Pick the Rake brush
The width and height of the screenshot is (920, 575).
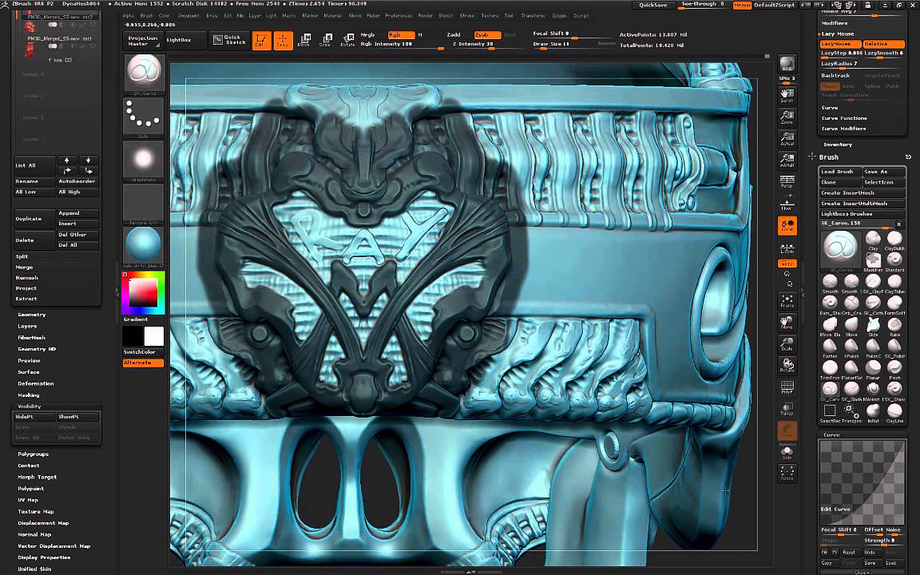click(x=894, y=325)
